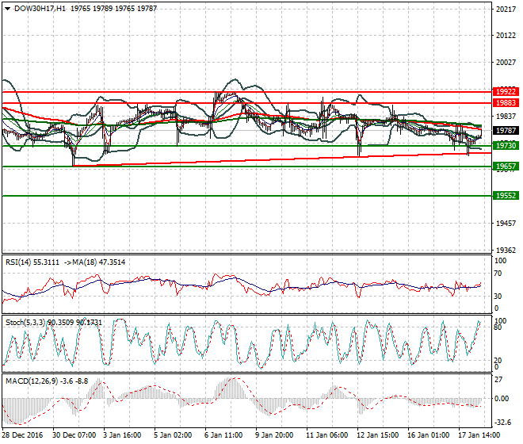Click the 11 Jan 06:00 time label
523x444 pixels.
[x=326, y=435]
